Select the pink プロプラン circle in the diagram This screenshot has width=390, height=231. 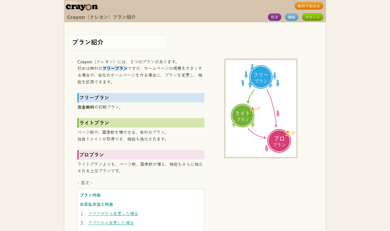coord(279,141)
